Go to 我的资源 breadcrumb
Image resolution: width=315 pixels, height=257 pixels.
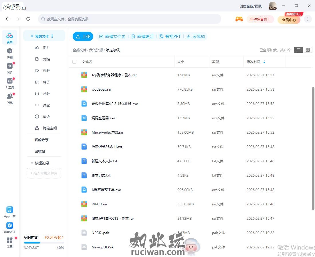(96, 50)
